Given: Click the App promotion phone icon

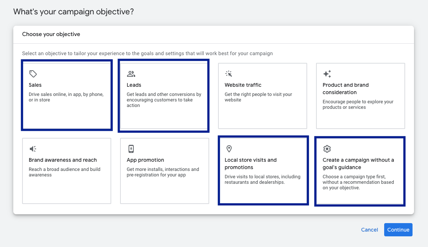Looking at the screenshot, I should (131, 149).
